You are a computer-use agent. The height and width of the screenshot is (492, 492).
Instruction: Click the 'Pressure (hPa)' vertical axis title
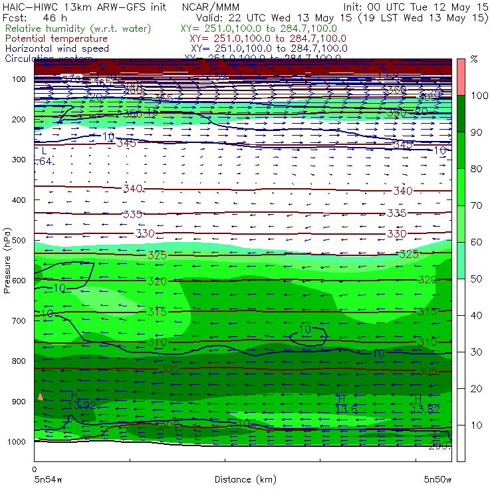pos(7,261)
